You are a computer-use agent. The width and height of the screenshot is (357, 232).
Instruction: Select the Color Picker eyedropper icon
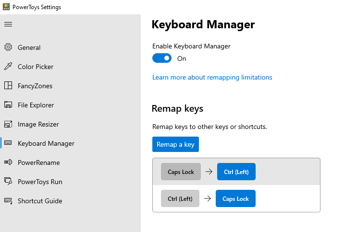pos(8,66)
